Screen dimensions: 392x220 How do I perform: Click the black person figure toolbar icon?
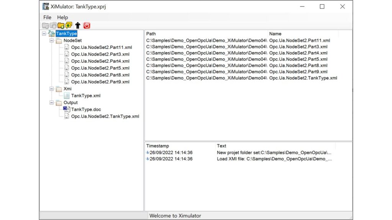click(x=78, y=26)
